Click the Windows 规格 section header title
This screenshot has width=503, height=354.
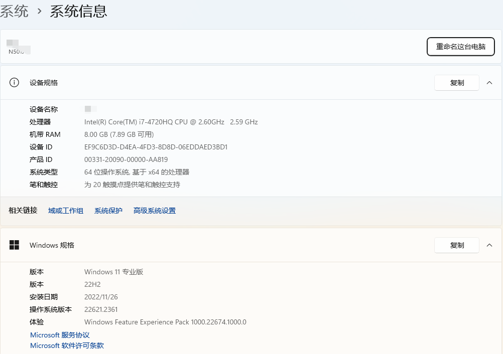[52, 245]
